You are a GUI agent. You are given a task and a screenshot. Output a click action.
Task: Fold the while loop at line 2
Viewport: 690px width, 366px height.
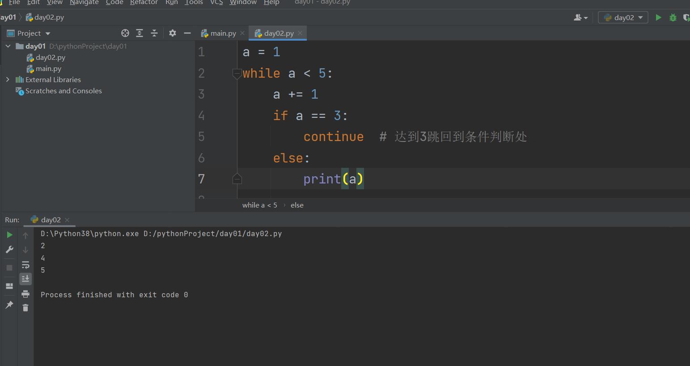click(x=237, y=74)
